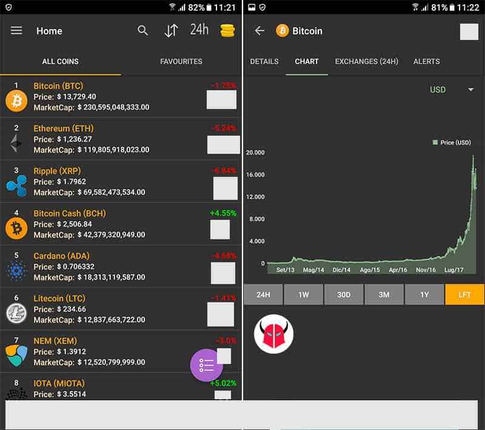This screenshot has width=485, height=430.
Task: Select the 3M chart range
Action: pos(384,295)
